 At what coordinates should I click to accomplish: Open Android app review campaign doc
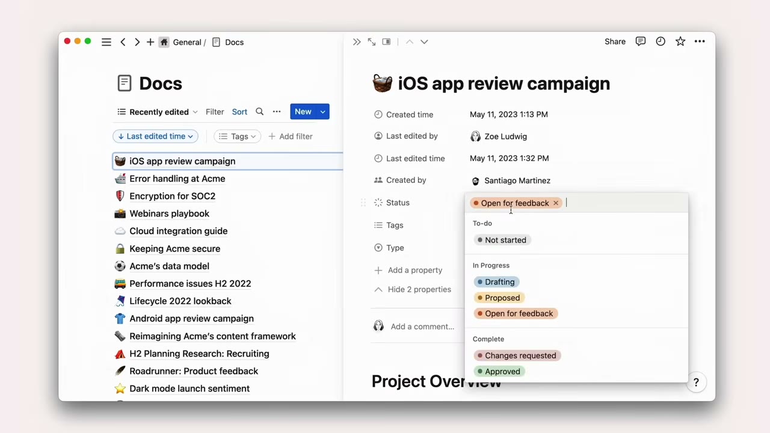[191, 318]
